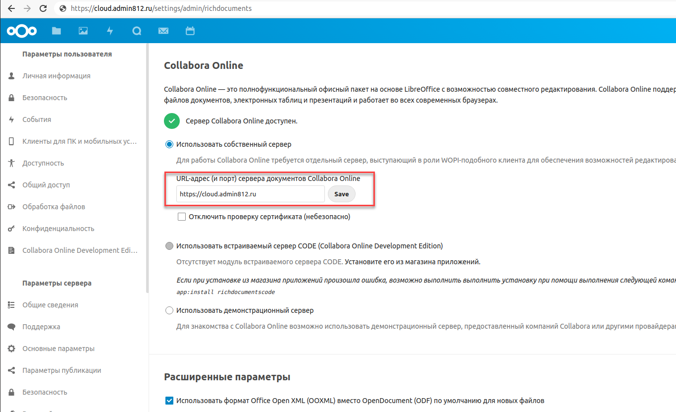Select 'Использовать собственный сервер' radio option
The height and width of the screenshot is (412, 676).
169,144
